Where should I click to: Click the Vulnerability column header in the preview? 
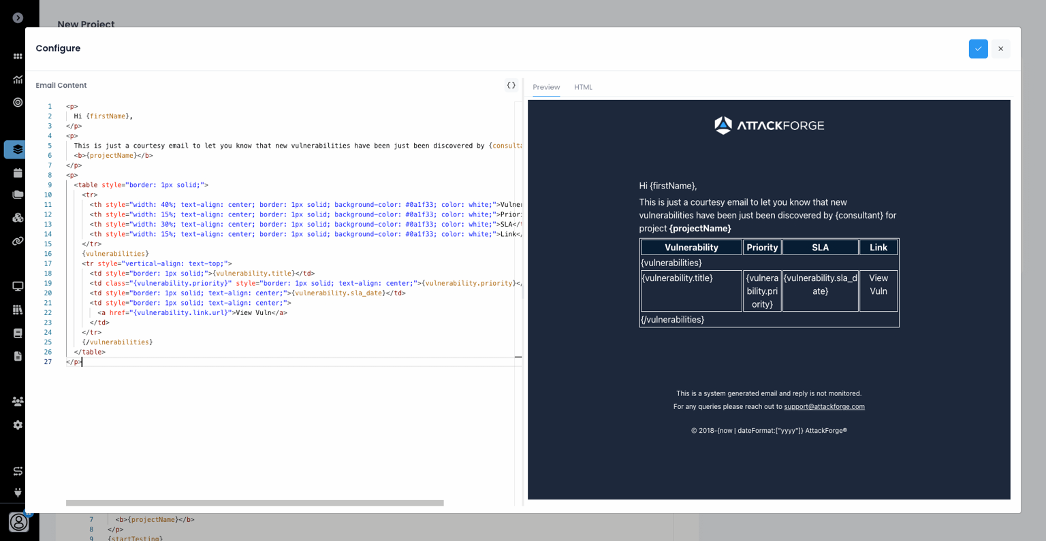(x=691, y=248)
